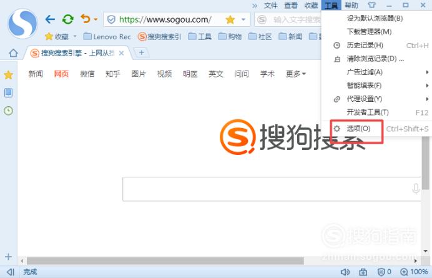Expand the chevron overflow in menu bar
The height and width of the screenshot is (278, 432).
pyautogui.click(x=255, y=6)
